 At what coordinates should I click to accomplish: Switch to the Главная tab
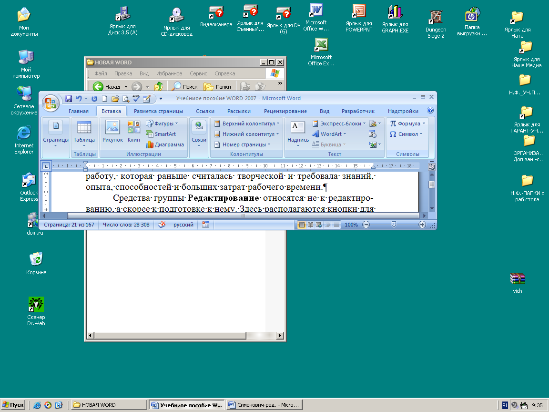click(79, 111)
